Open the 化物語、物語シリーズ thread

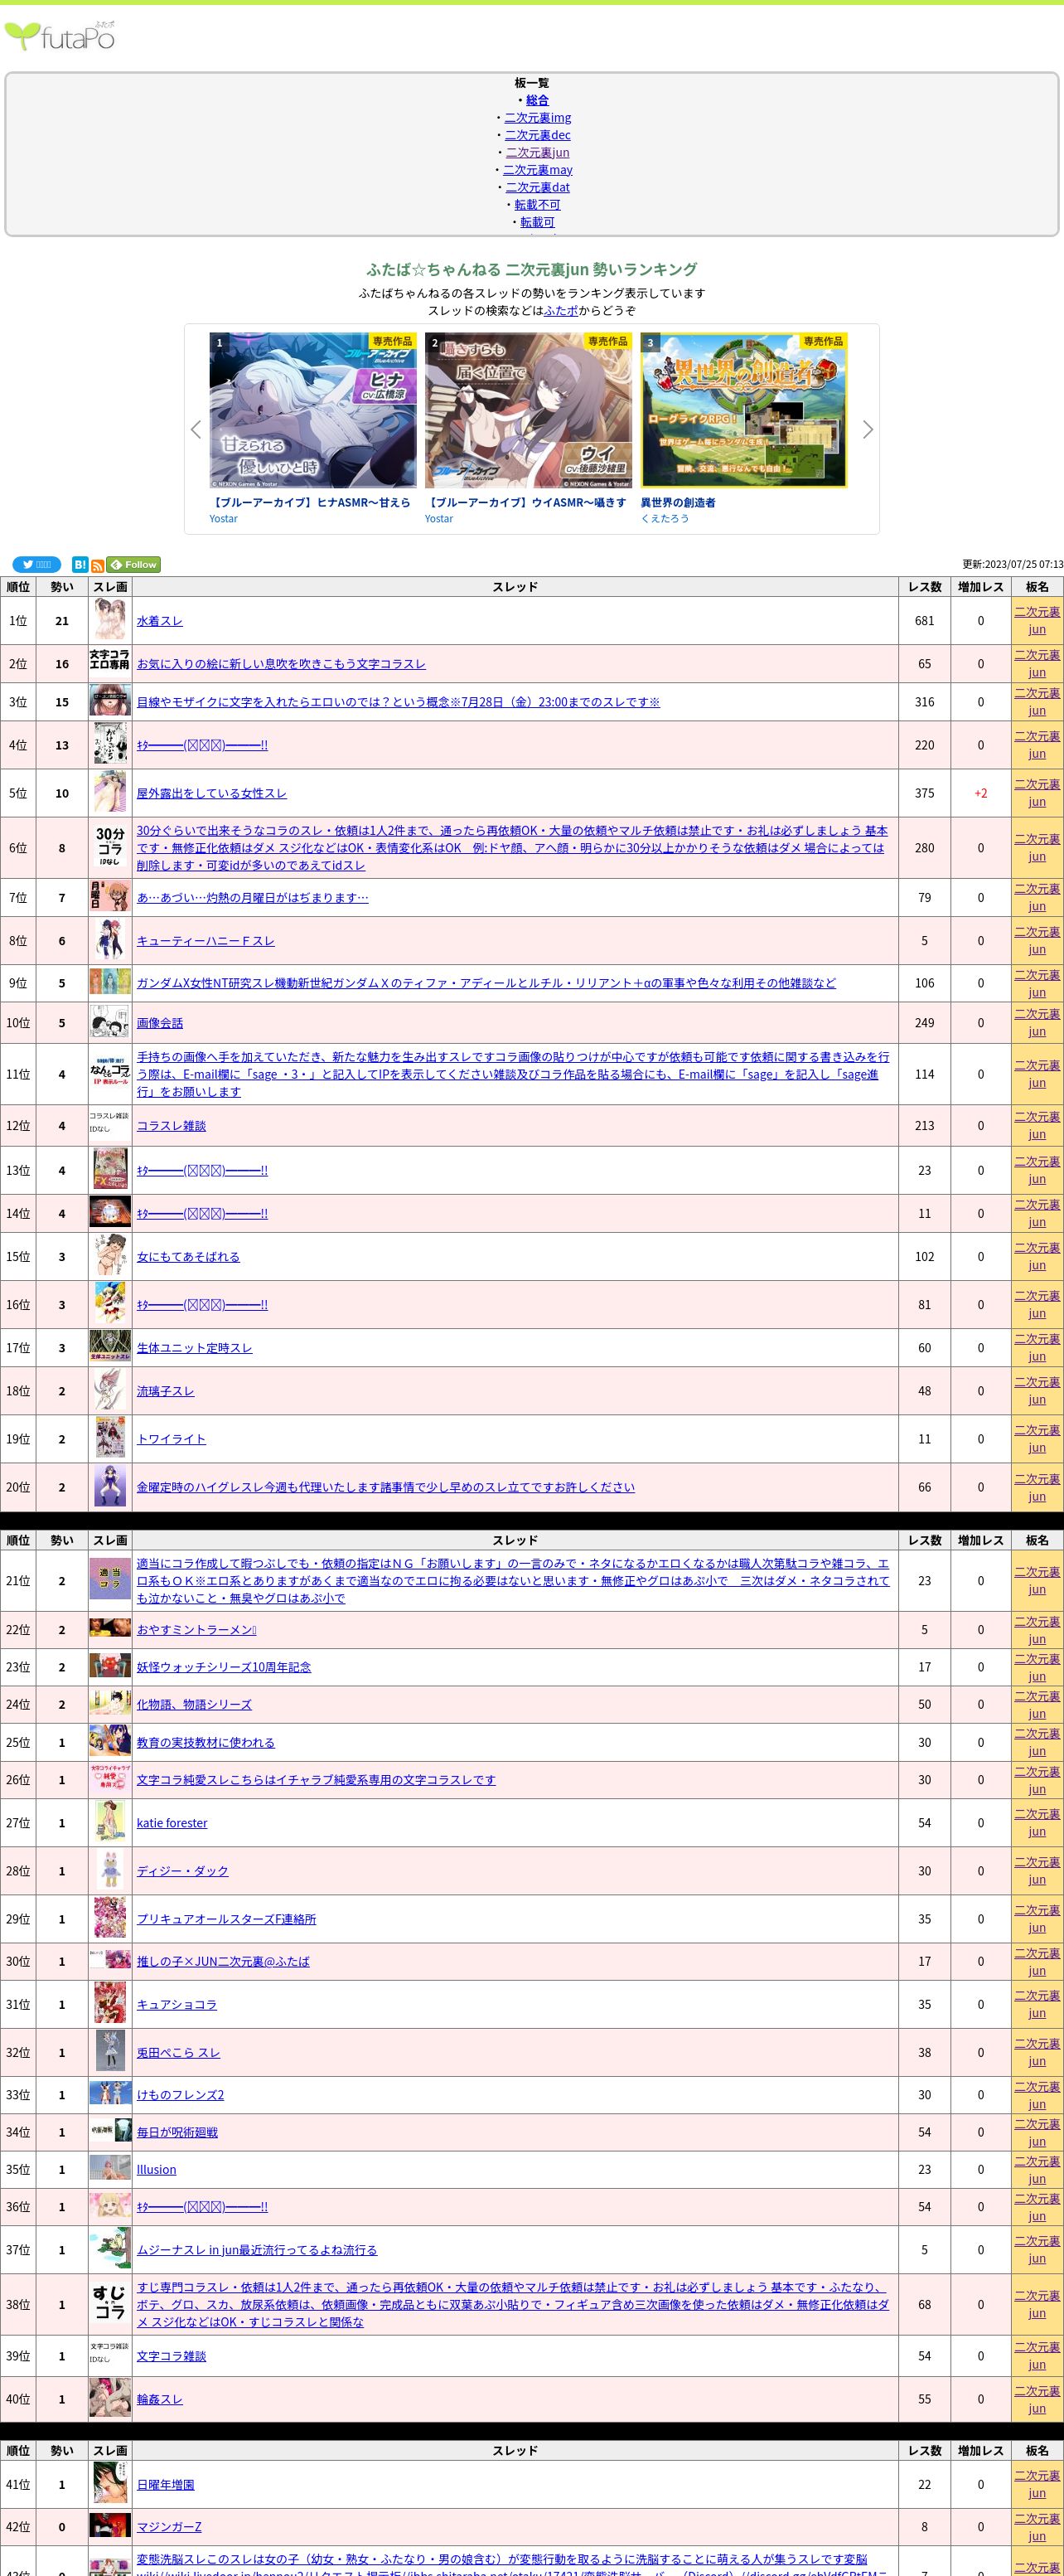coord(194,1705)
